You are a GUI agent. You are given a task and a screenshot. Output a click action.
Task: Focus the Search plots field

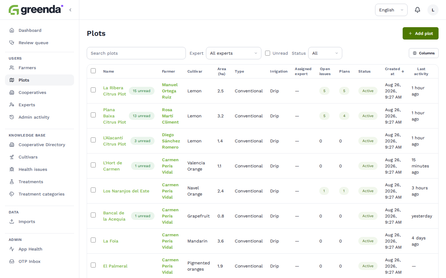[x=136, y=53]
